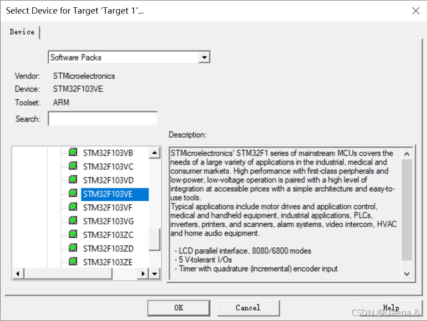This screenshot has height=321, width=427.
Task: Open Help for device selection
Action: 391,308
